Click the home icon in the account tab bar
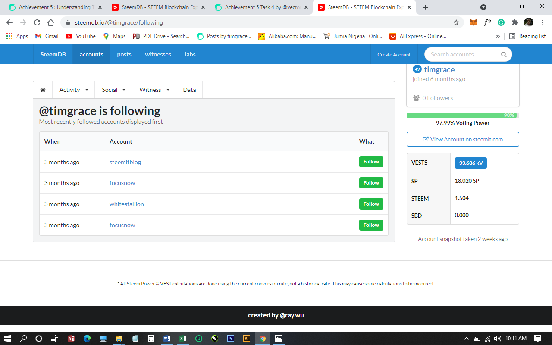552x345 pixels. click(43, 90)
